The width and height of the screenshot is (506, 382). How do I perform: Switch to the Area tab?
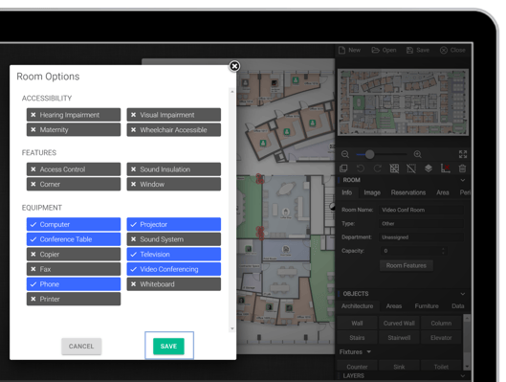pyautogui.click(x=443, y=192)
